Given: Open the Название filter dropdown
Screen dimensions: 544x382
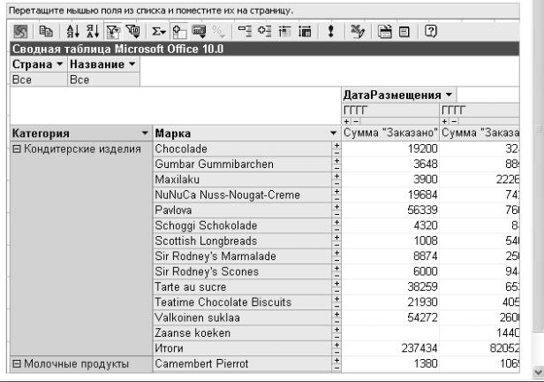Looking at the screenshot, I should click(x=132, y=65).
